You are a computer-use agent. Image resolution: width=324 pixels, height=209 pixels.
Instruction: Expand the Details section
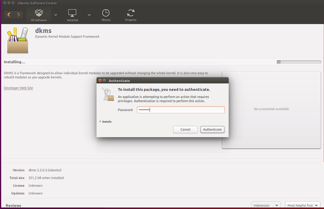106,122
